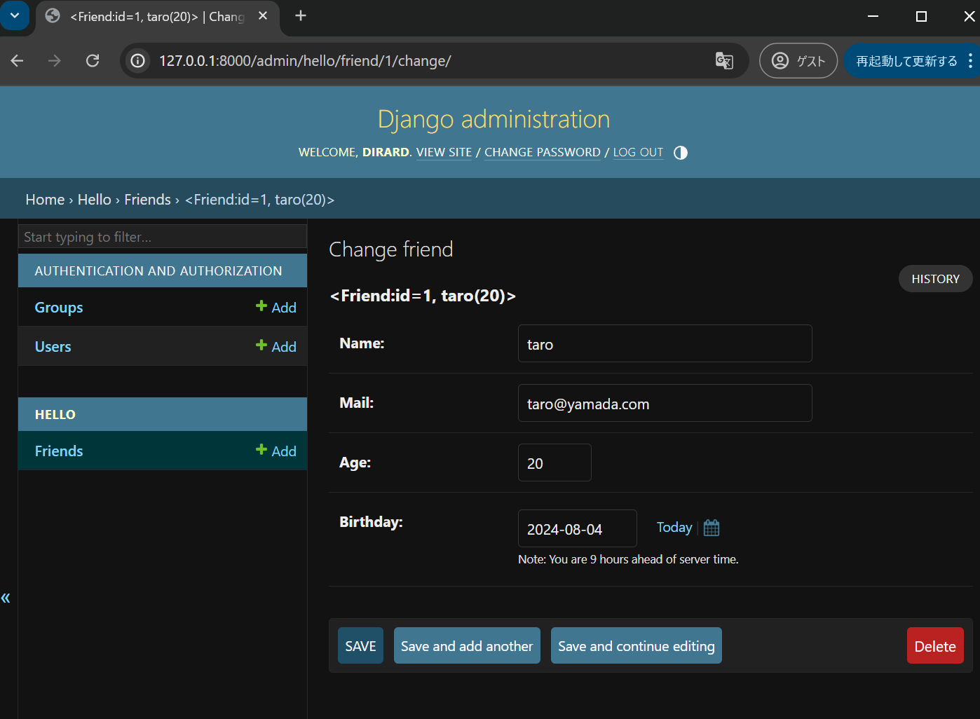The width and height of the screenshot is (980, 719).
Task: Click the VIEW SITE link
Action: [444, 152]
